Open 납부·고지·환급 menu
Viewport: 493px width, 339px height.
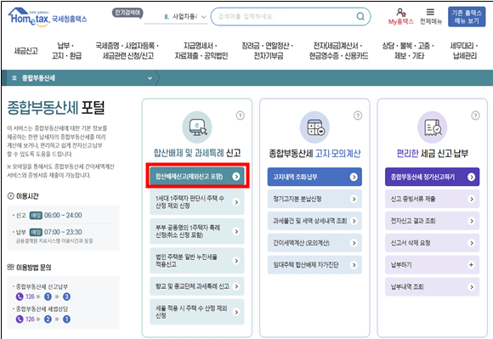(x=66, y=51)
